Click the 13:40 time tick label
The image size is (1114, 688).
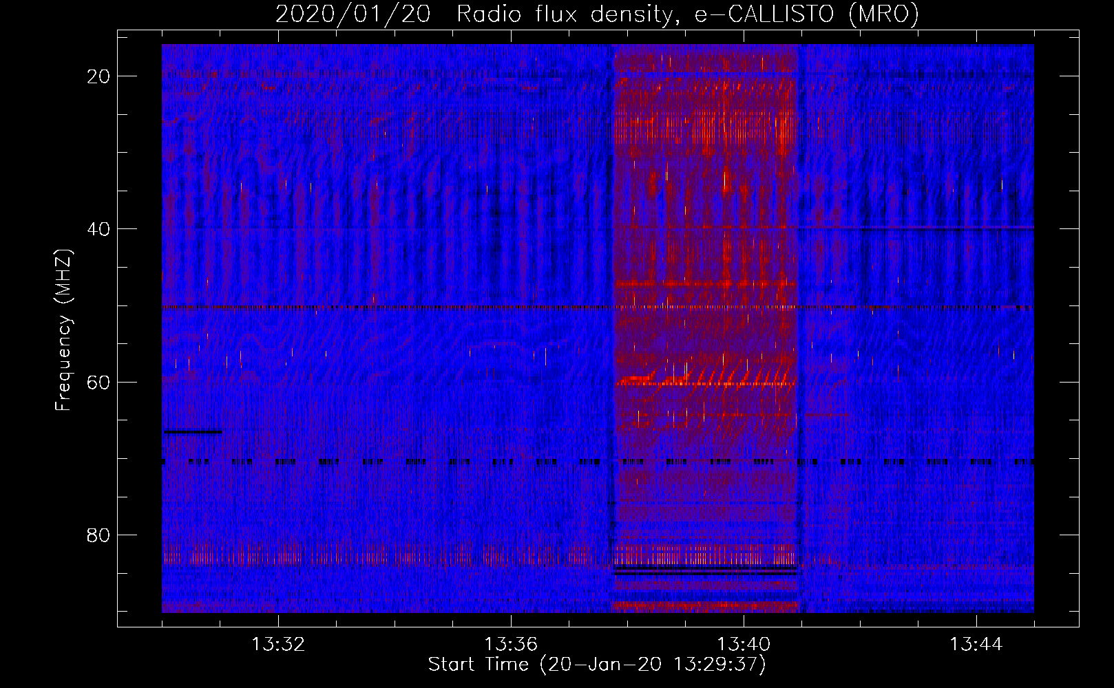(x=744, y=645)
